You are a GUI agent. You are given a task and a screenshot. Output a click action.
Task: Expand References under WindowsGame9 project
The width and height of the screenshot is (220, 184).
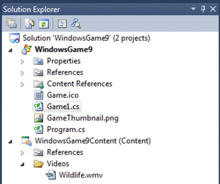pos(22,73)
